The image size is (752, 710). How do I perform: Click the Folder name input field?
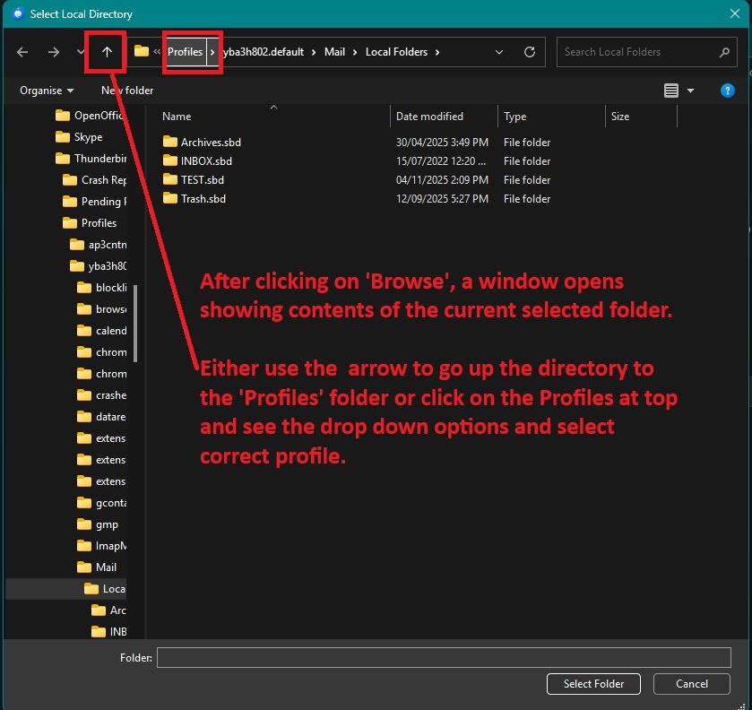[444, 658]
